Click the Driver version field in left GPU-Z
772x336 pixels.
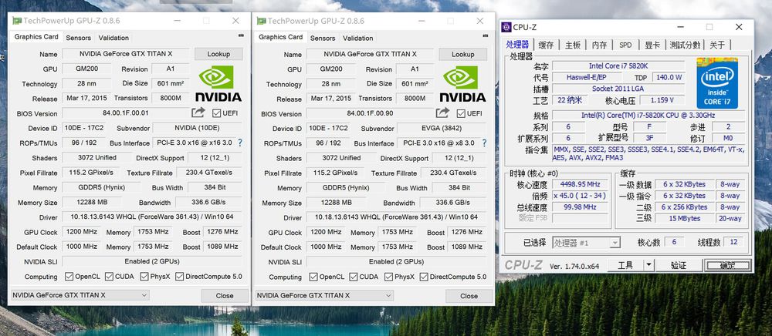click(x=151, y=217)
